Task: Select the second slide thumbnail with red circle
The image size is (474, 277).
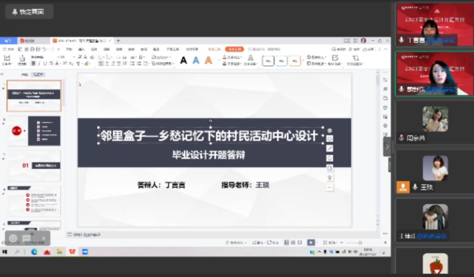Action: tap(34, 131)
